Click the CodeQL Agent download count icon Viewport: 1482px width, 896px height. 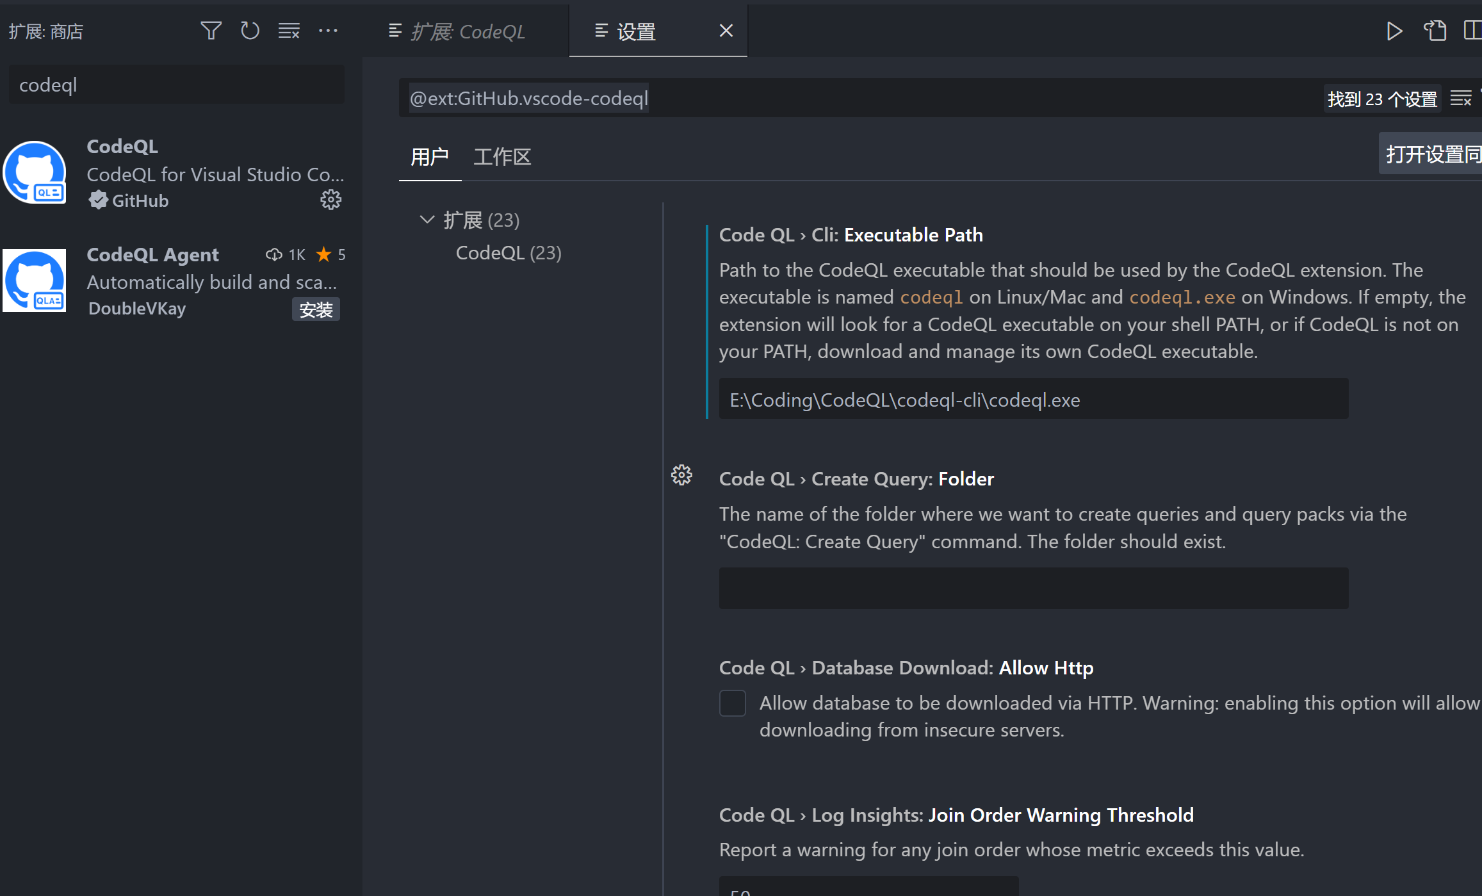pos(274,254)
